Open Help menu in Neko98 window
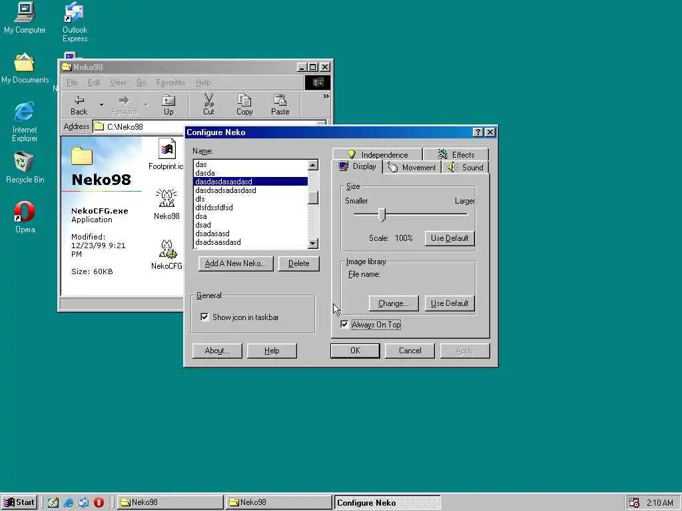This screenshot has height=511, width=682. pos(202,83)
